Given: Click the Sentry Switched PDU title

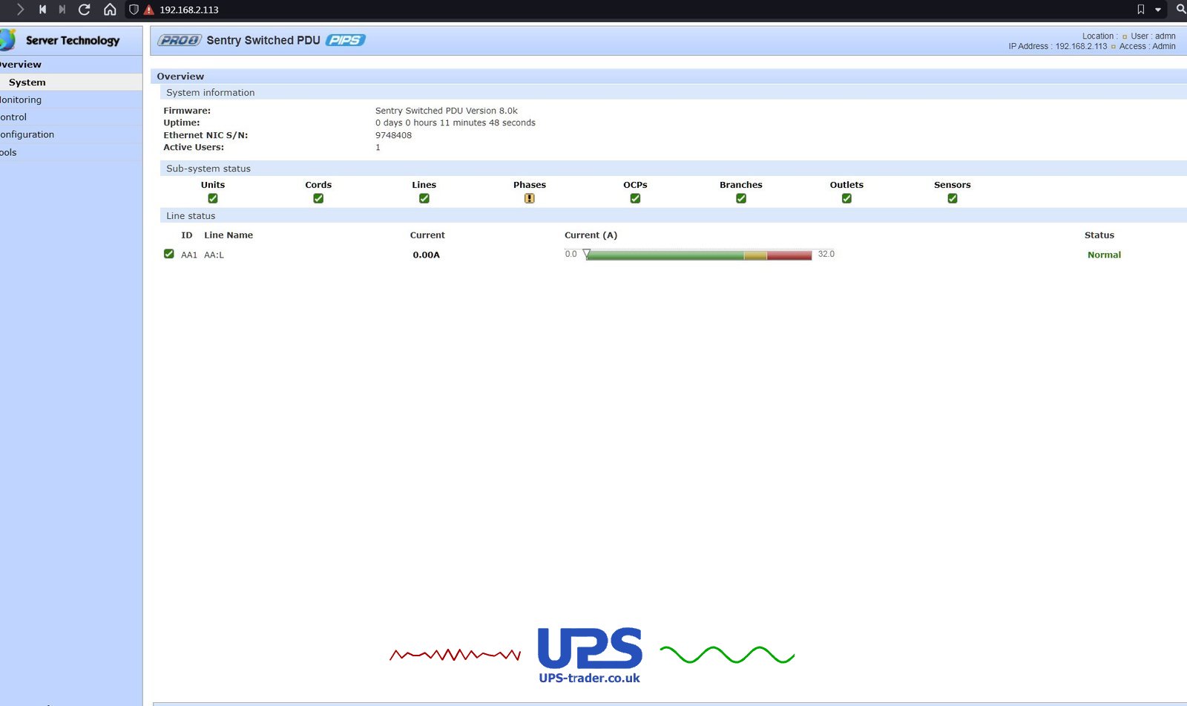Looking at the screenshot, I should click(263, 40).
